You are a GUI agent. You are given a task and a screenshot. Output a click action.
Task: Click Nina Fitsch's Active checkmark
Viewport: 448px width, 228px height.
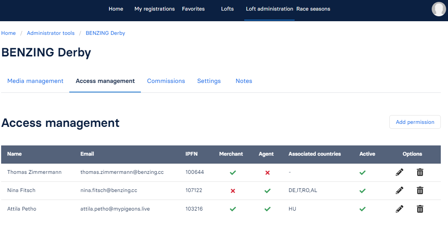click(362, 191)
